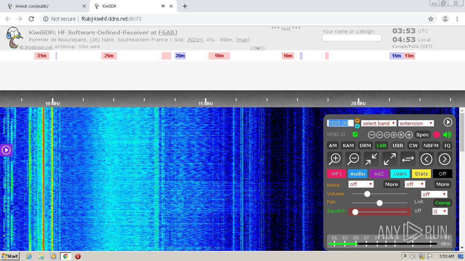This screenshot has width=465, height=261.
Task: Click play button in control panel corner
Action: pos(448,122)
